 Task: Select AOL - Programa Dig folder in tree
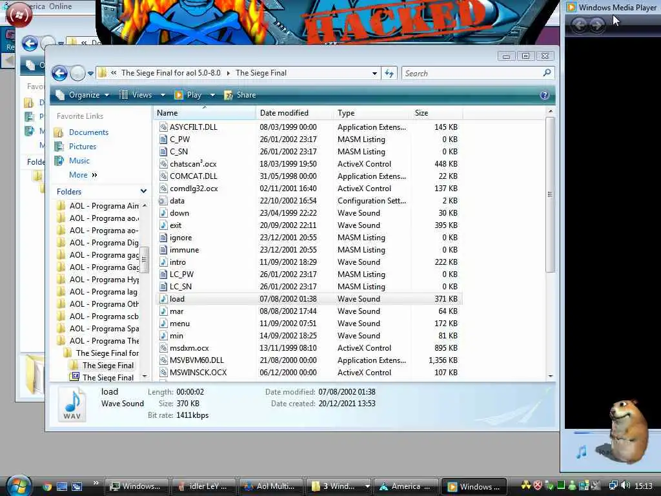[x=104, y=243]
